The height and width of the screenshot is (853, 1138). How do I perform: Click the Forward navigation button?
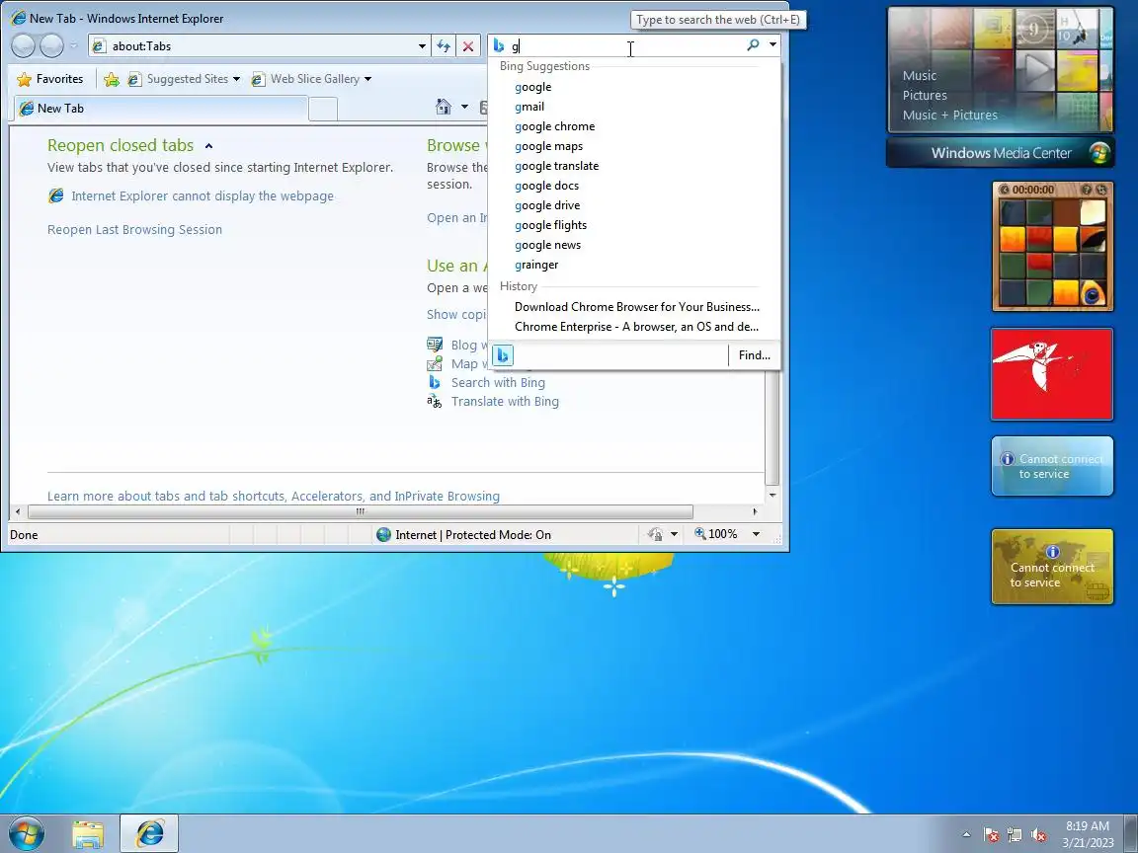[x=51, y=45]
